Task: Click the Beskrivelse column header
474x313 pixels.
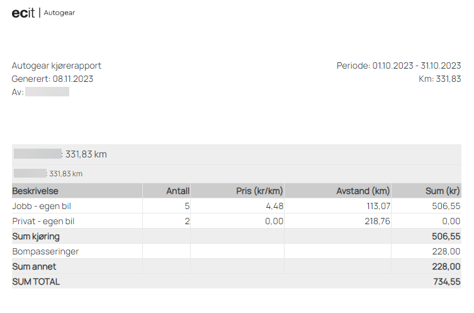Action: pyautogui.click(x=35, y=191)
